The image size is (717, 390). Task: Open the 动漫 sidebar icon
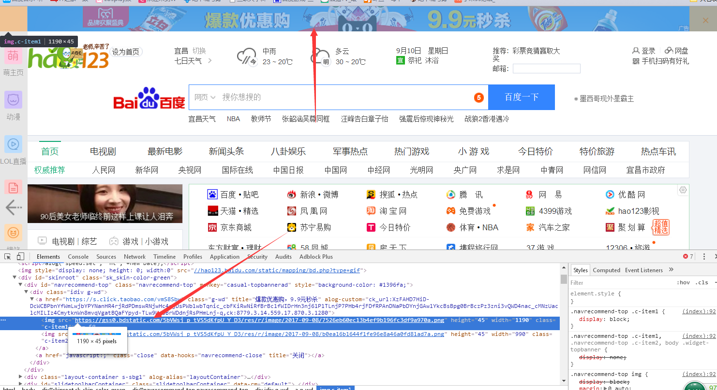[x=13, y=100]
